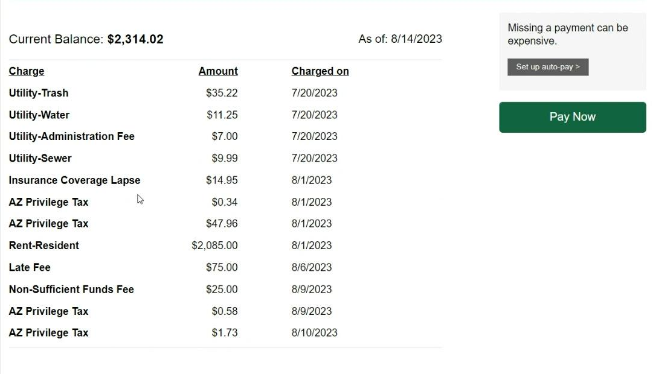653x374 pixels.
Task: Click the $75.00 late fee amount
Action: click(x=222, y=267)
